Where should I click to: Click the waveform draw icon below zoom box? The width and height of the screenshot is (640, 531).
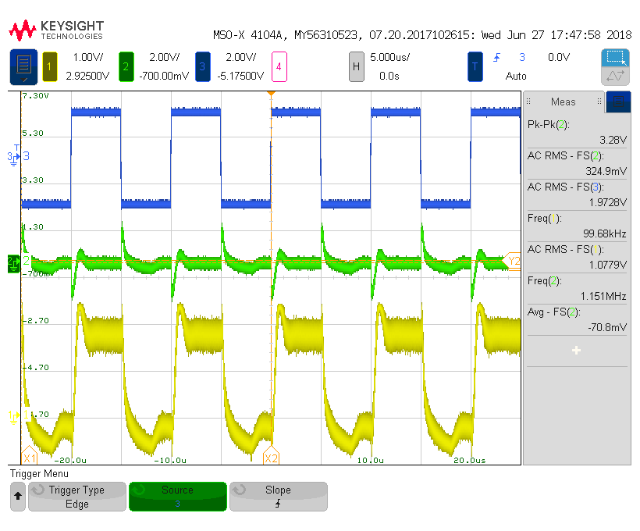point(615,76)
